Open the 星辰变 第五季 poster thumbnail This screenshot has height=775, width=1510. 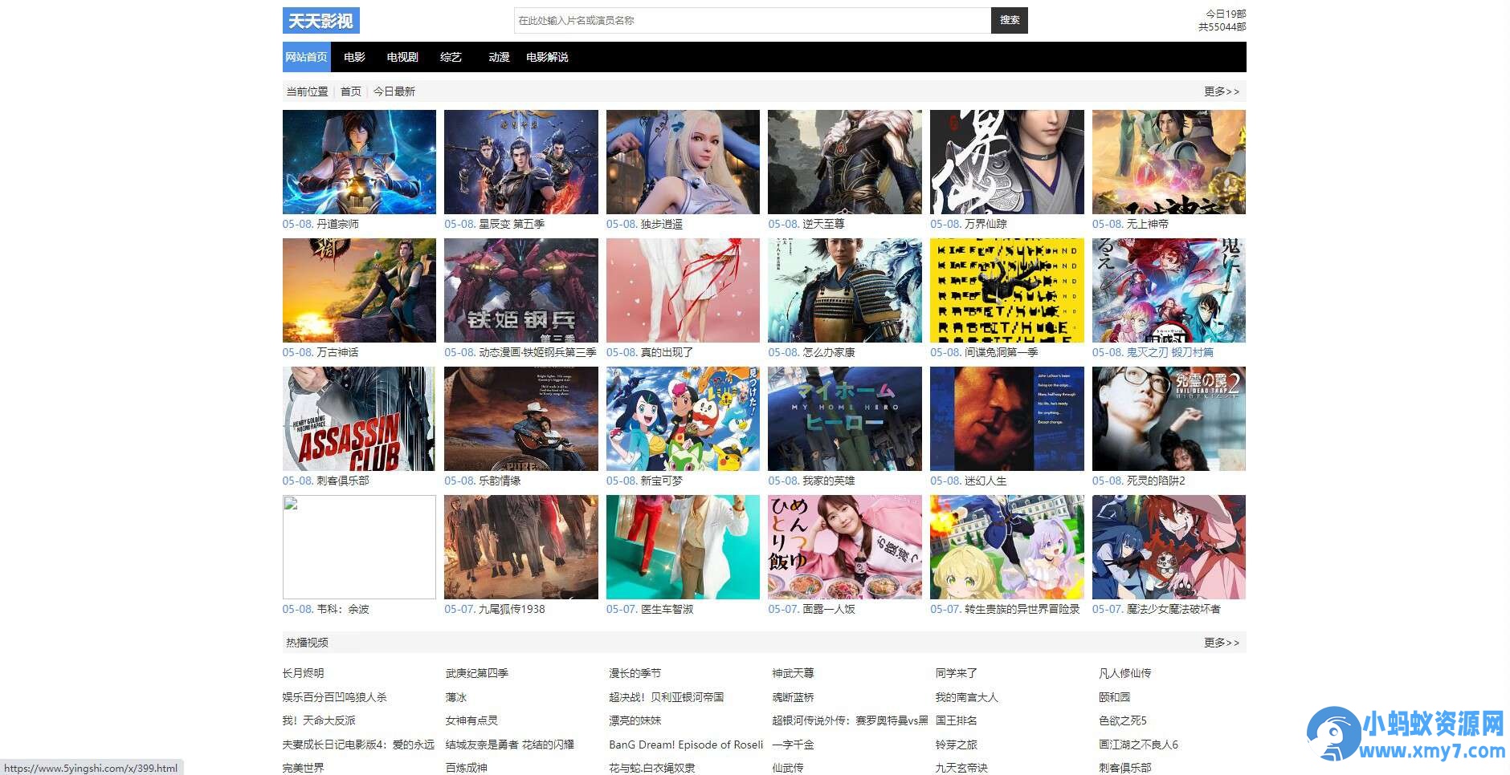(x=521, y=162)
